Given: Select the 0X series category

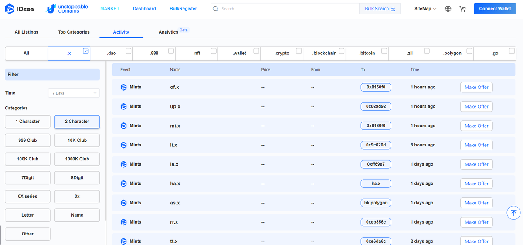Looking at the screenshot, I should click(x=27, y=197).
